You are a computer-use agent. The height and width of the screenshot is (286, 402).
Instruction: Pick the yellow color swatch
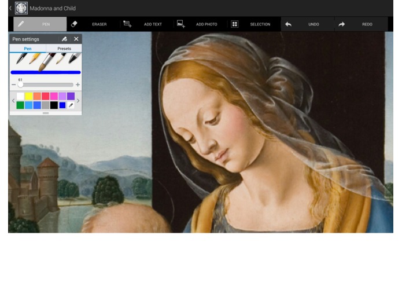pos(29,96)
